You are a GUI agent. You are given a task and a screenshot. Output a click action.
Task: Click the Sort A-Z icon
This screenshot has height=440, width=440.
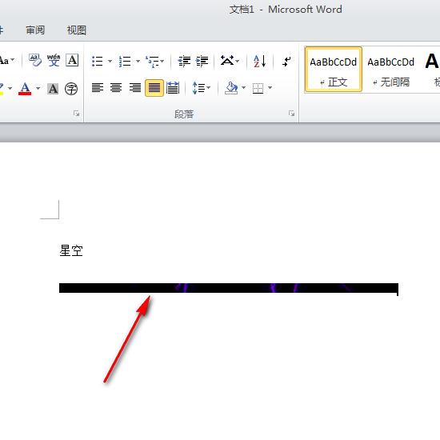point(259,61)
